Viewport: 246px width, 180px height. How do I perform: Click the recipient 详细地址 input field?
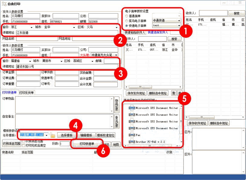pos(67,66)
